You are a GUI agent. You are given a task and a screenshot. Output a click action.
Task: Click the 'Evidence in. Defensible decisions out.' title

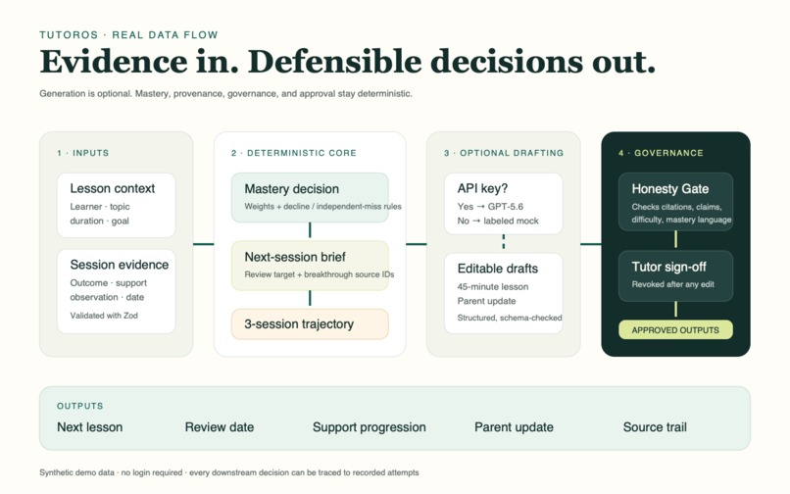click(x=348, y=62)
